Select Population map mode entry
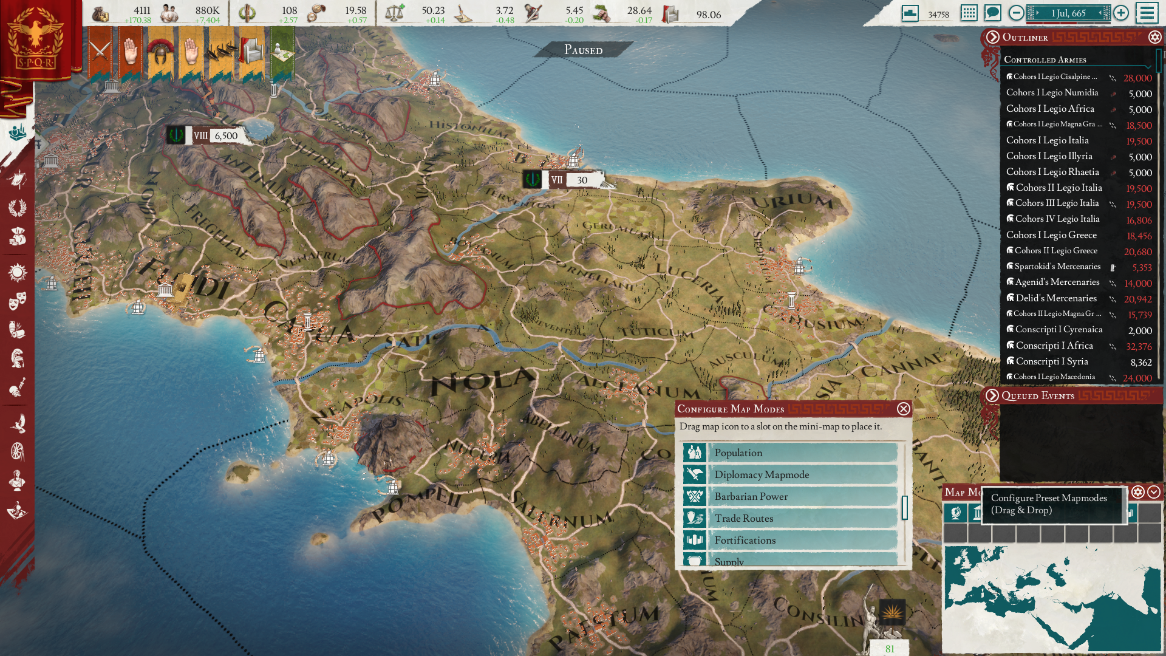The height and width of the screenshot is (656, 1166). click(791, 453)
